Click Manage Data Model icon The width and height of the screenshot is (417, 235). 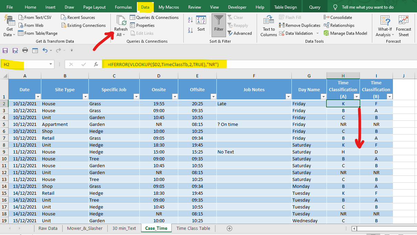[326, 33]
